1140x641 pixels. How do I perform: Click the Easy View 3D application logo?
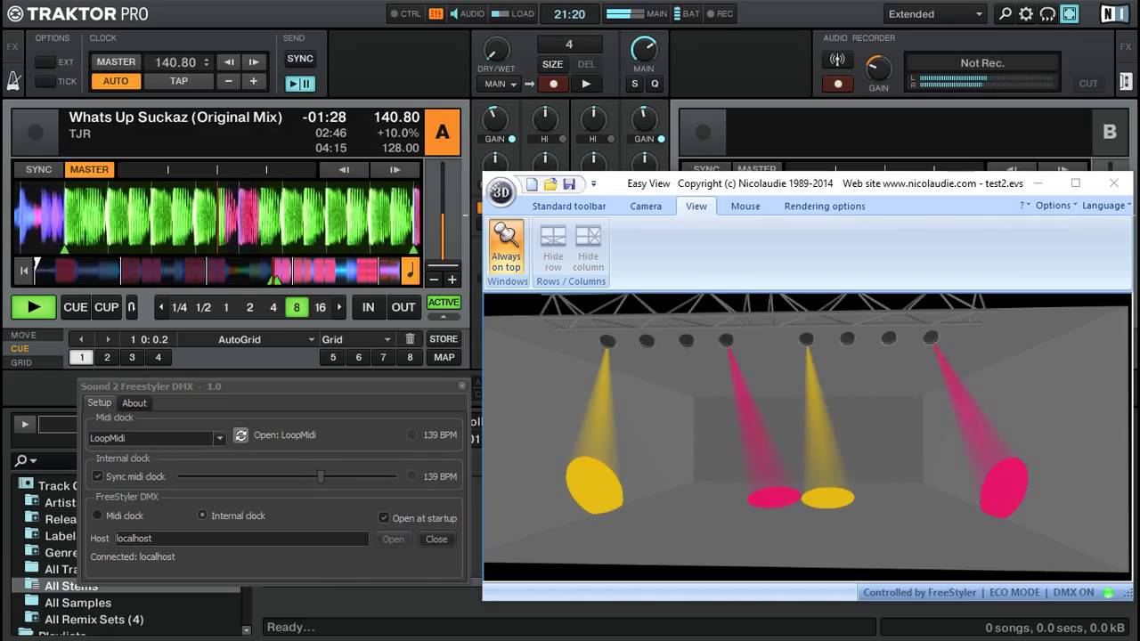[x=501, y=191]
